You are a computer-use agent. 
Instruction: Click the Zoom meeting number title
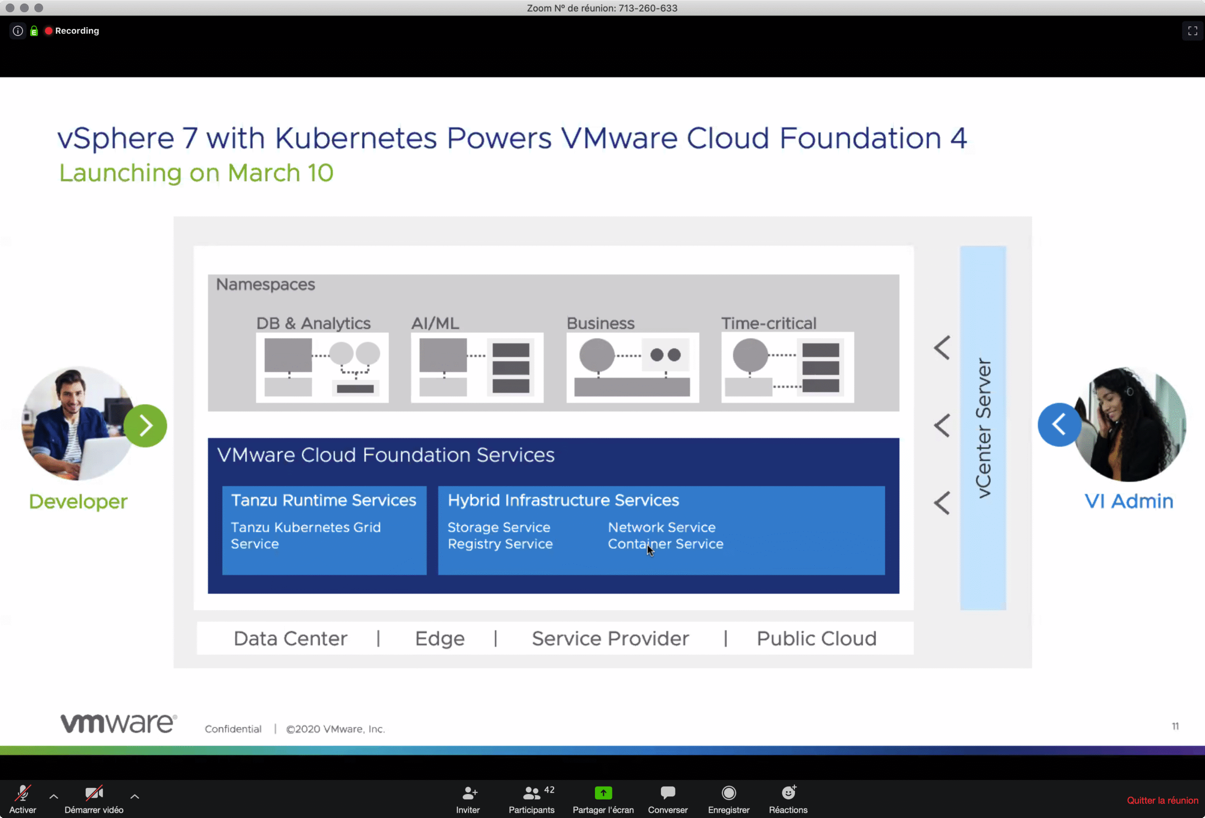click(602, 8)
